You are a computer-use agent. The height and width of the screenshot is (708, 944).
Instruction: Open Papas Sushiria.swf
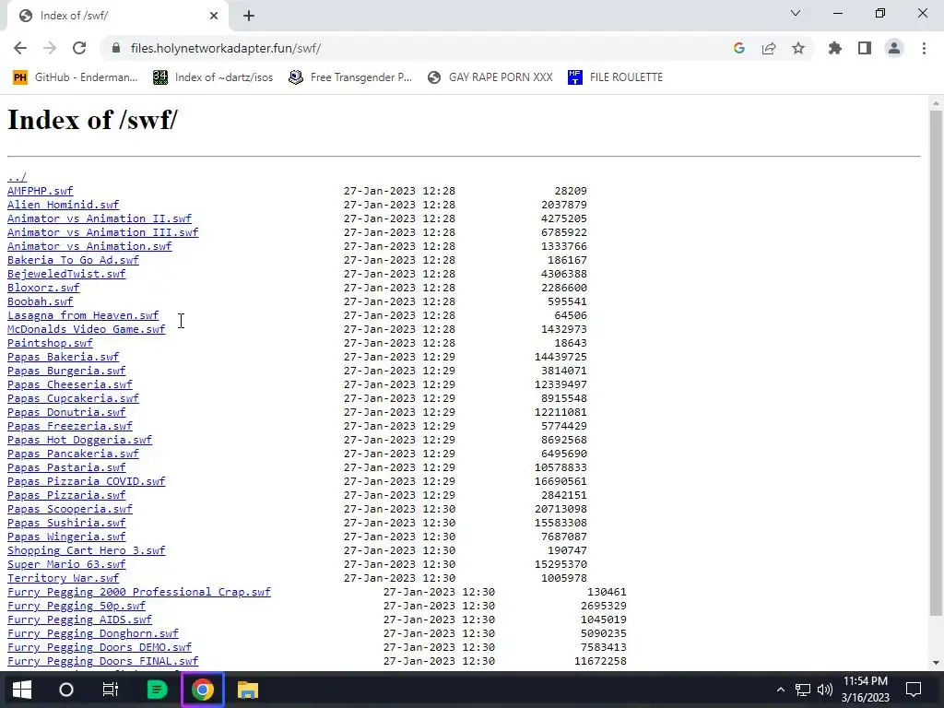[x=66, y=524]
